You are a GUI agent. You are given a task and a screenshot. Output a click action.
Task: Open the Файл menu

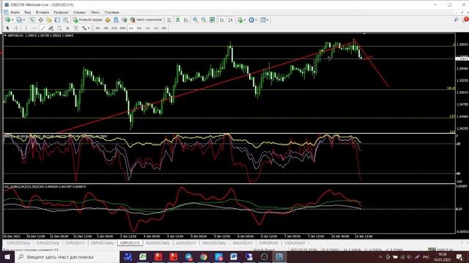15,12
